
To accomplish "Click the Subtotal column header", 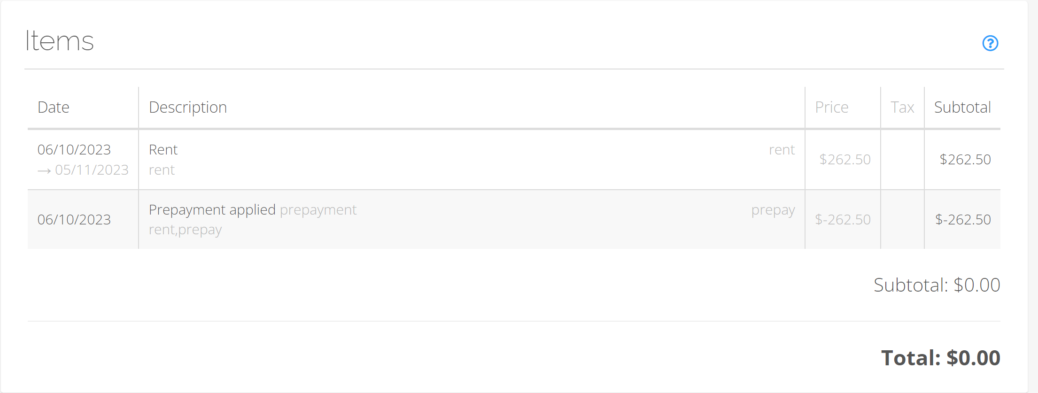I will pos(962,108).
